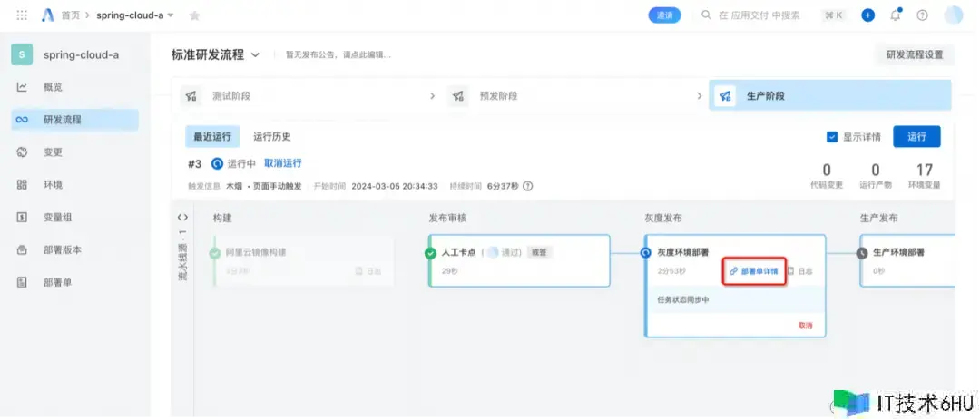Click the user avatar in top bar

coord(953,15)
